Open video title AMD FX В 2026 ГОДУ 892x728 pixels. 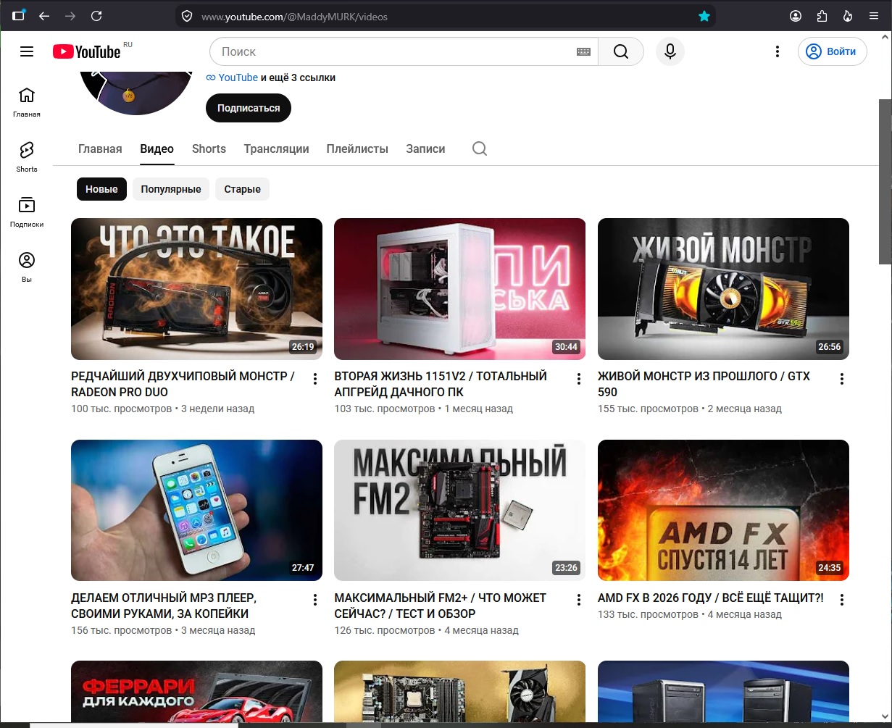tap(711, 598)
